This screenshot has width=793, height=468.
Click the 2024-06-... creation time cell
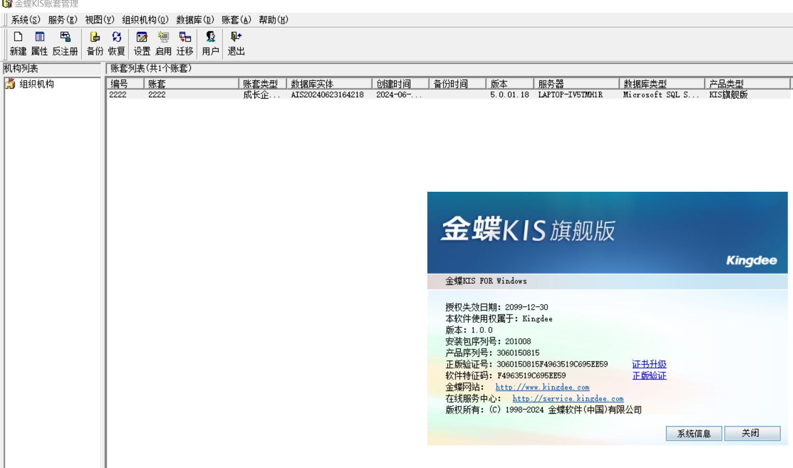[399, 94]
